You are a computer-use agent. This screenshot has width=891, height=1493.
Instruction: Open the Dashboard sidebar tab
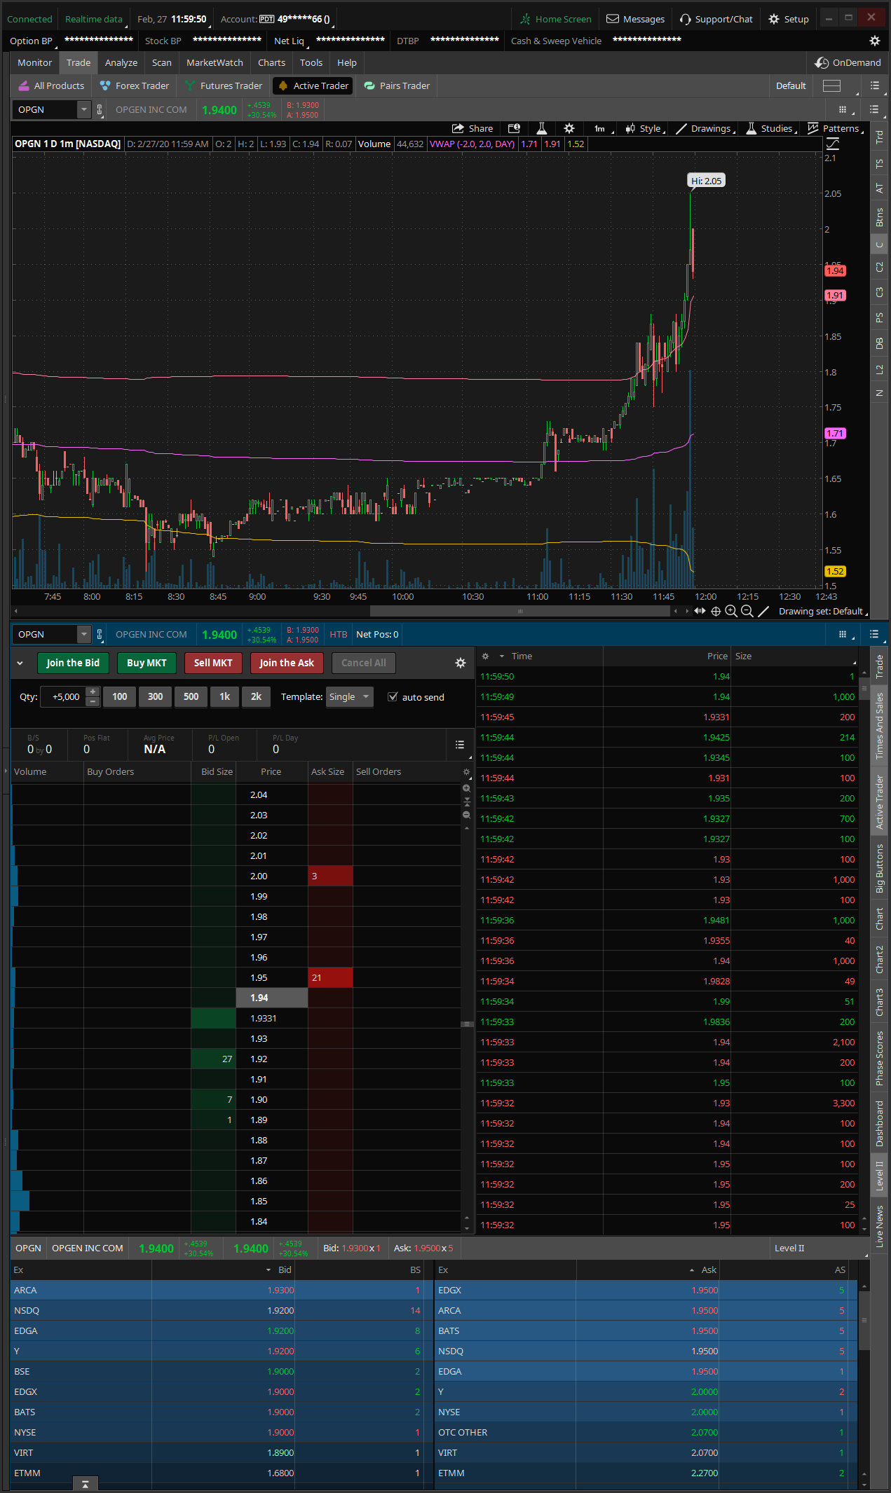[879, 1123]
